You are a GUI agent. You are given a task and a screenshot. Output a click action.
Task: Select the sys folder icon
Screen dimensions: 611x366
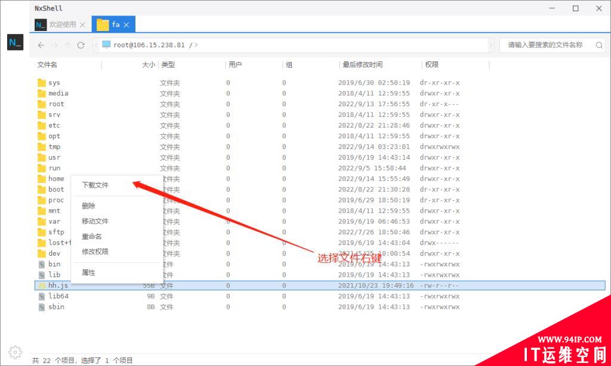pyautogui.click(x=42, y=82)
